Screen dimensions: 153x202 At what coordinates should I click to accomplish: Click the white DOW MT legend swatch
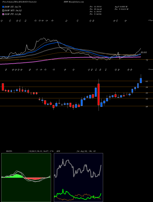point(3,11)
